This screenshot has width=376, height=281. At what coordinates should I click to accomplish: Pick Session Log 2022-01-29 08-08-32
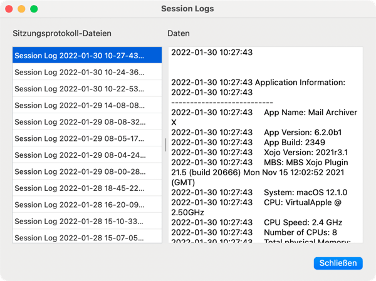(x=86, y=122)
